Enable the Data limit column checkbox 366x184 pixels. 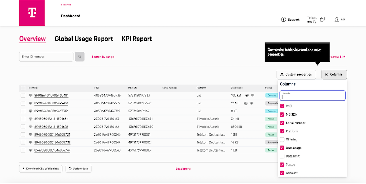[282, 156]
